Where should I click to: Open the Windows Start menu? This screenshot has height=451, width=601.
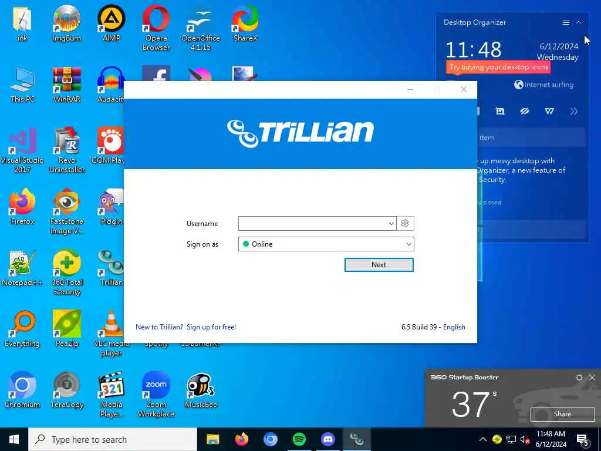pyautogui.click(x=14, y=439)
